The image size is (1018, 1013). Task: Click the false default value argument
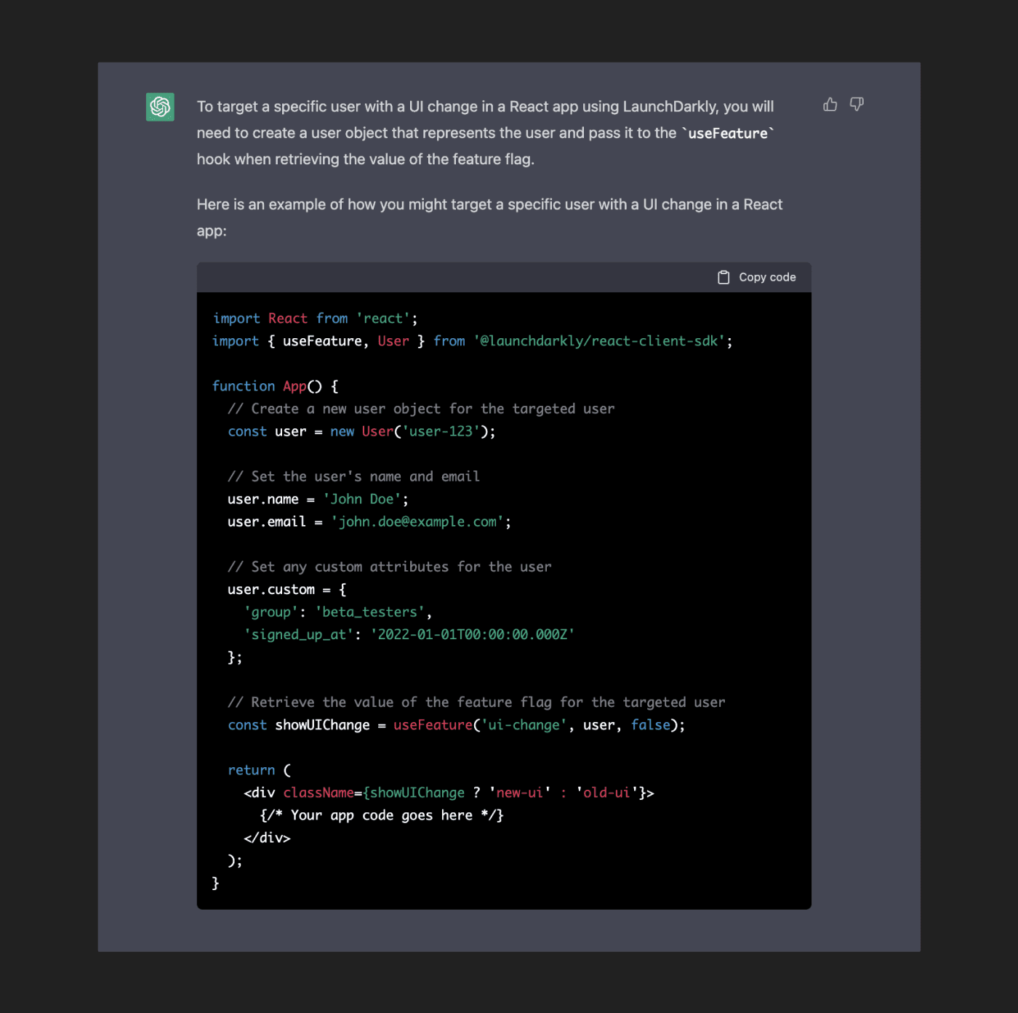coord(650,725)
